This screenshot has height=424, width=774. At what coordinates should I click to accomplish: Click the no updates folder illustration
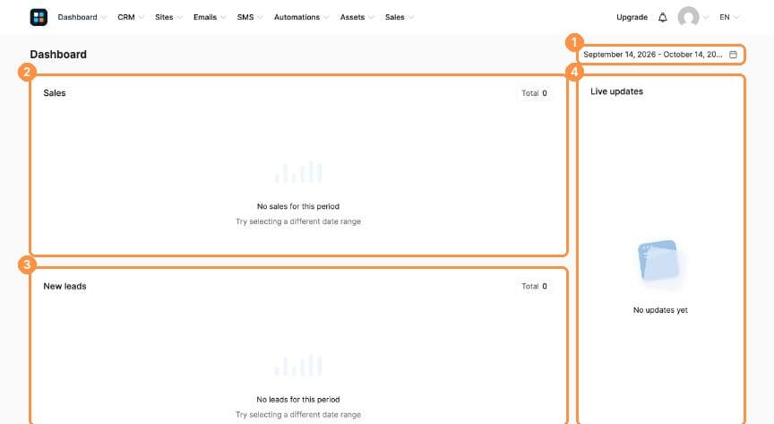(x=659, y=261)
